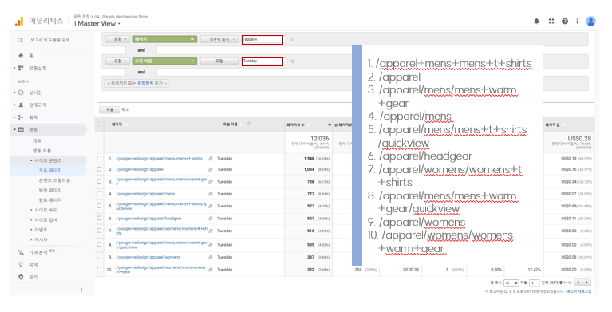Open the help question-mark icon
Image resolution: width=612 pixels, height=312 pixels.
point(565,21)
